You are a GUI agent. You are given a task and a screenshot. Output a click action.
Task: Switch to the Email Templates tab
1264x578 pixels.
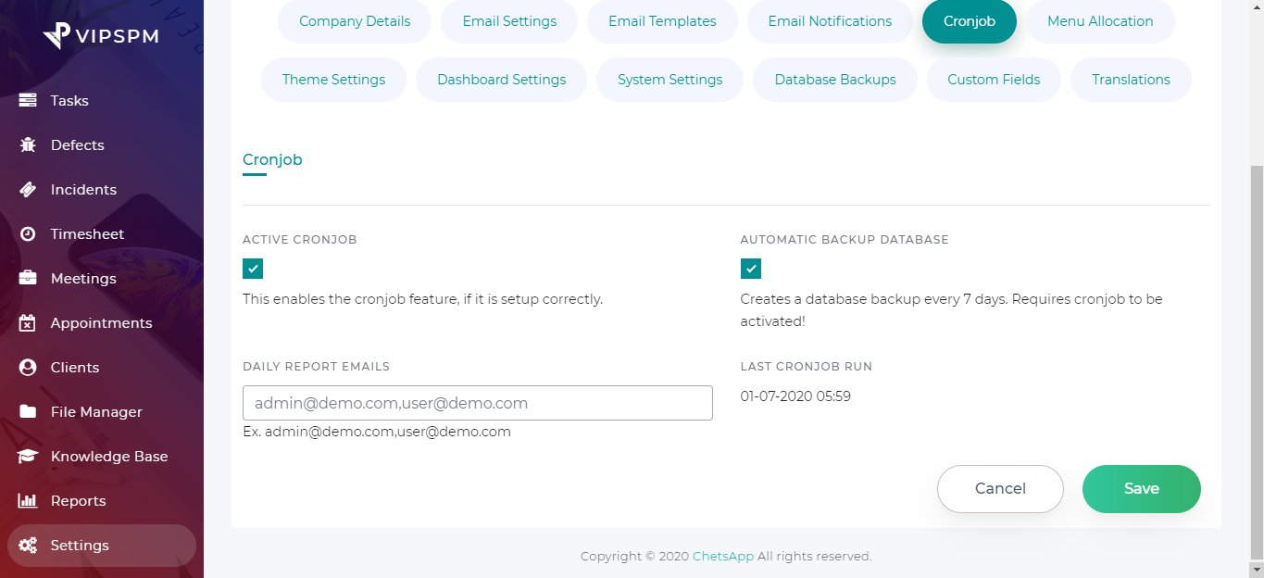coord(661,20)
